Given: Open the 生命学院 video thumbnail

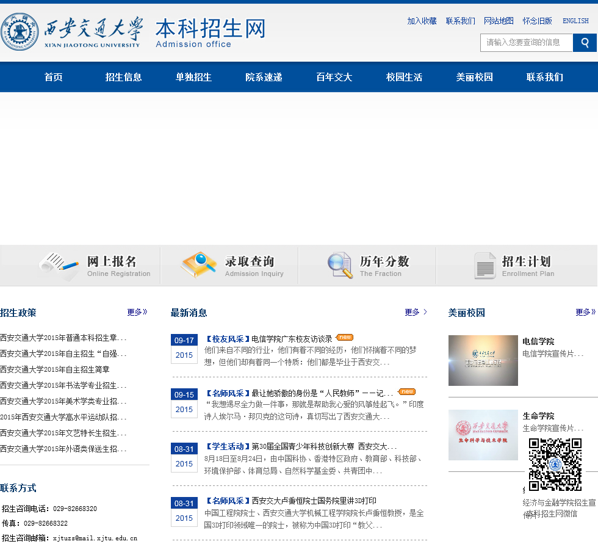Looking at the screenshot, I should pos(483,435).
